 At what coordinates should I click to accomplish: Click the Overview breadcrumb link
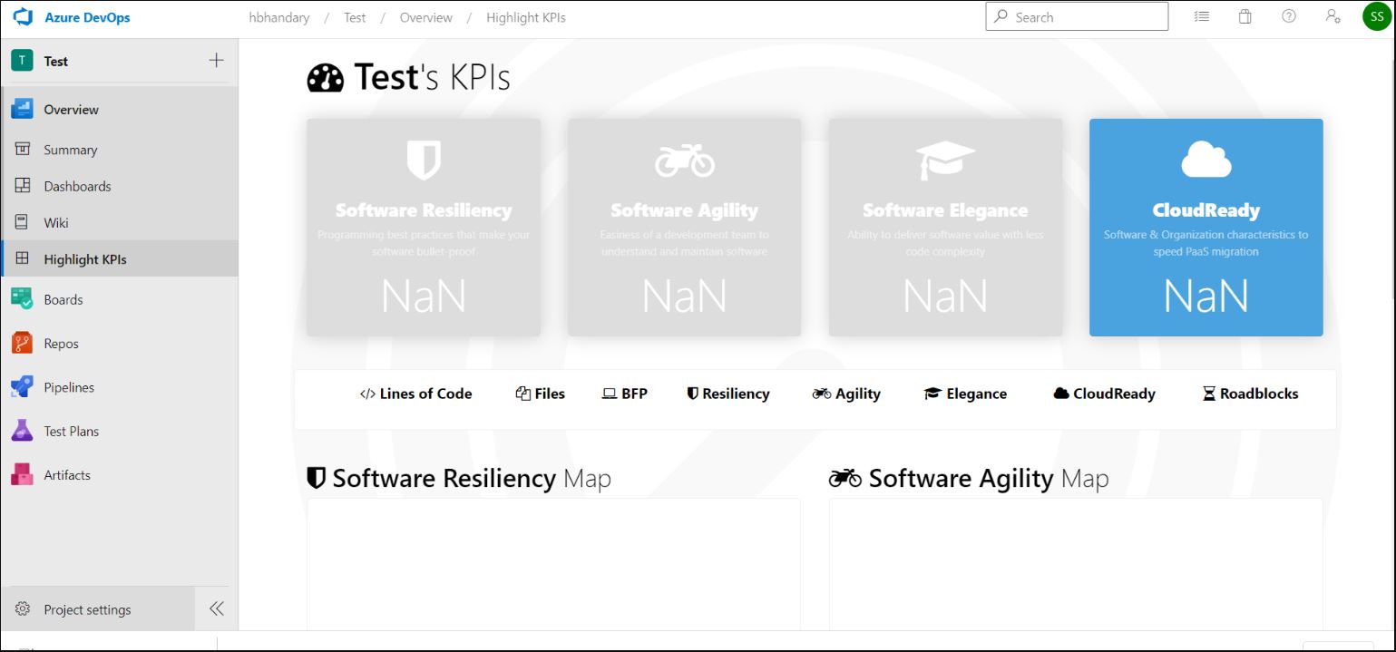[426, 17]
